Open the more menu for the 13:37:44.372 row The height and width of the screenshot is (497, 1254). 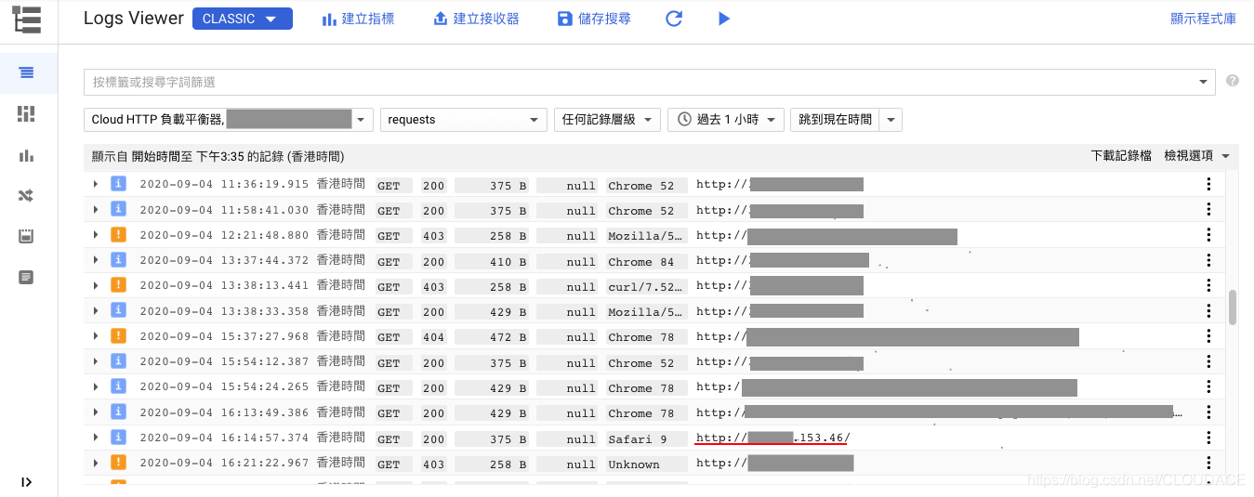point(1208,261)
